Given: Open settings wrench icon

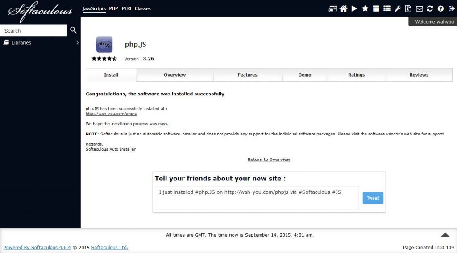Looking at the screenshot, I should point(398,8).
